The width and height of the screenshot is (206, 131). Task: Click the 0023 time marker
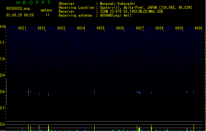61,28
